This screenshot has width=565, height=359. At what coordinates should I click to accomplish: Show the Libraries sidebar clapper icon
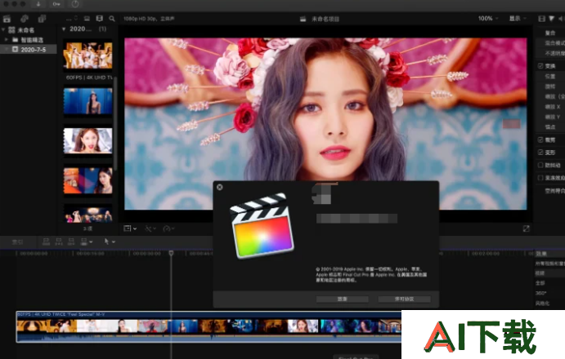[x=7, y=19]
